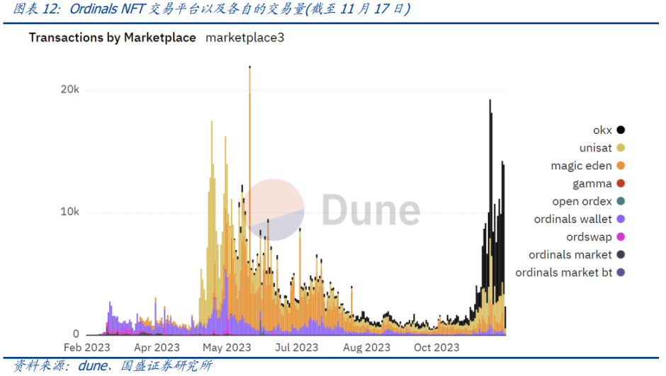Click the open ordex teal legend dot

pyautogui.click(x=621, y=202)
